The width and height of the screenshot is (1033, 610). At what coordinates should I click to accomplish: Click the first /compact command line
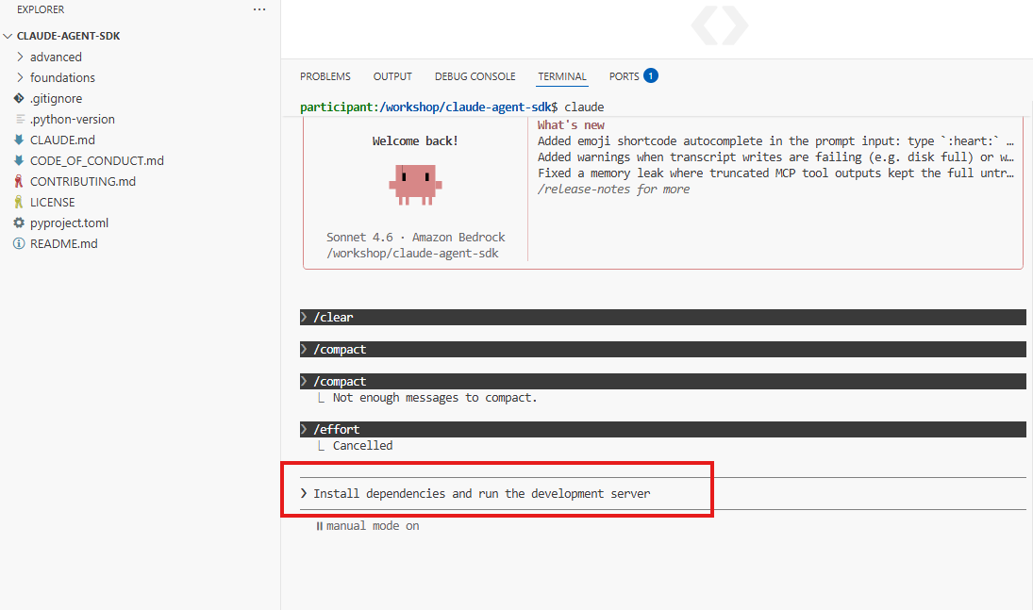coord(663,349)
